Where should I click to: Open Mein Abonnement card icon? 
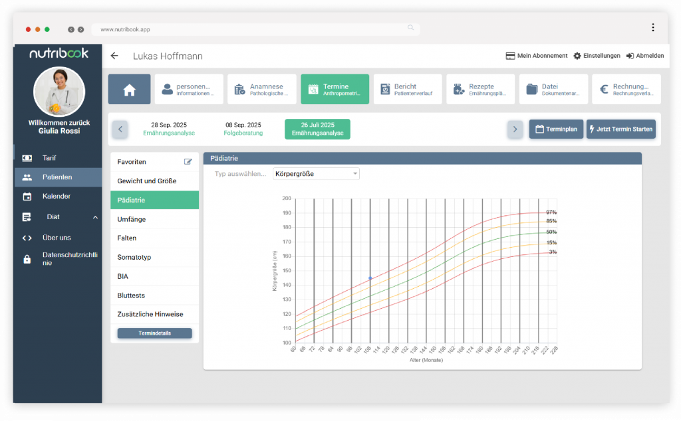(510, 56)
